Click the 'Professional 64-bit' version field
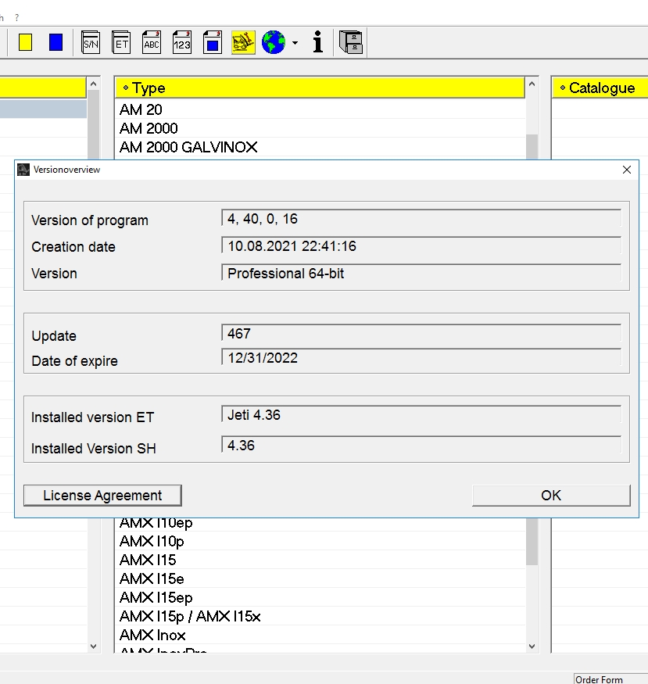The height and width of the screenshot is (684, 648). (x=421, y=273)
